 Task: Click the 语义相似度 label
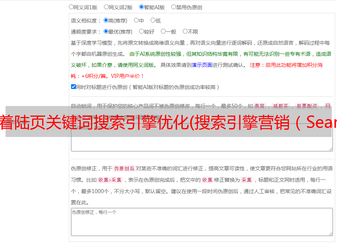click(85, 21)
